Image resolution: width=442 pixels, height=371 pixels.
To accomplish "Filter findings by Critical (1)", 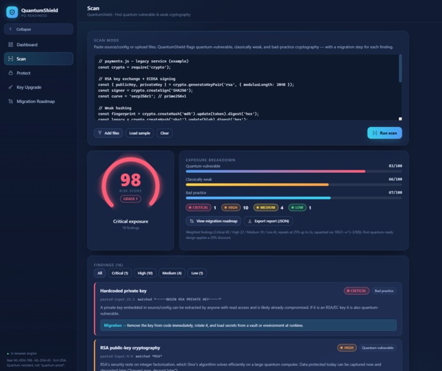I will coord(120,273).
